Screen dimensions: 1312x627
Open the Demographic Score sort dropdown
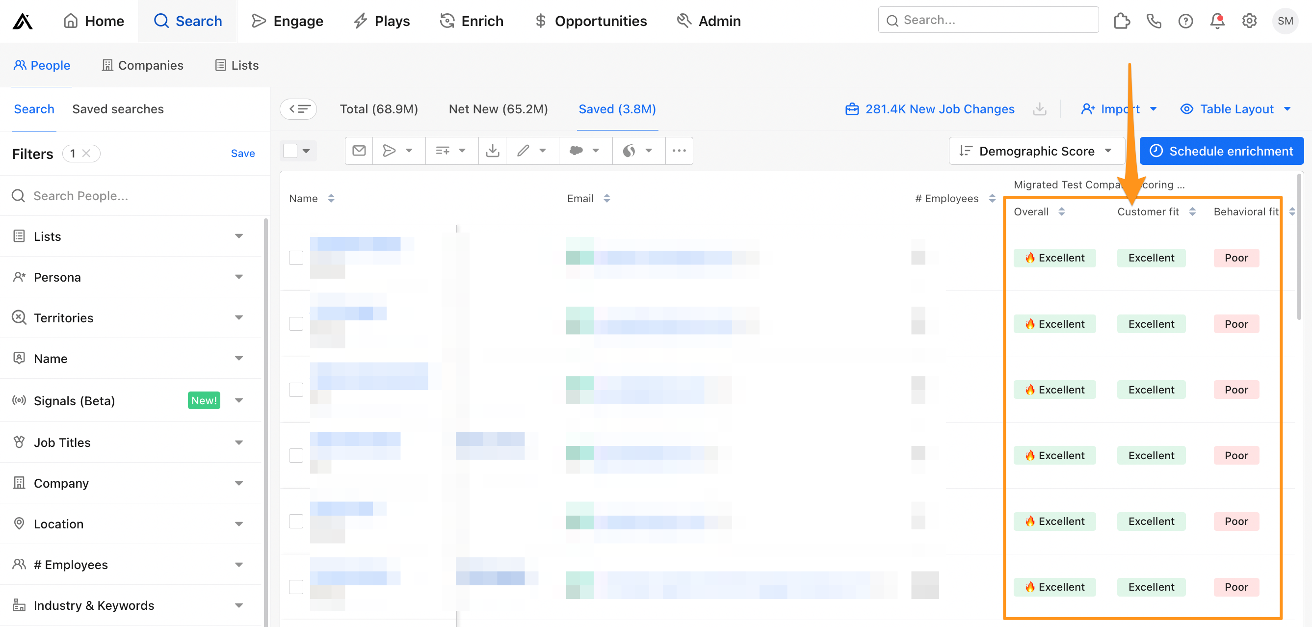[1036, 151]
